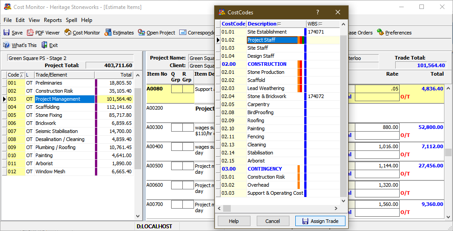This screenshot has height=231, width=453.
Task: Select the Preliminaries trade row
Action: tap(68, 83)
